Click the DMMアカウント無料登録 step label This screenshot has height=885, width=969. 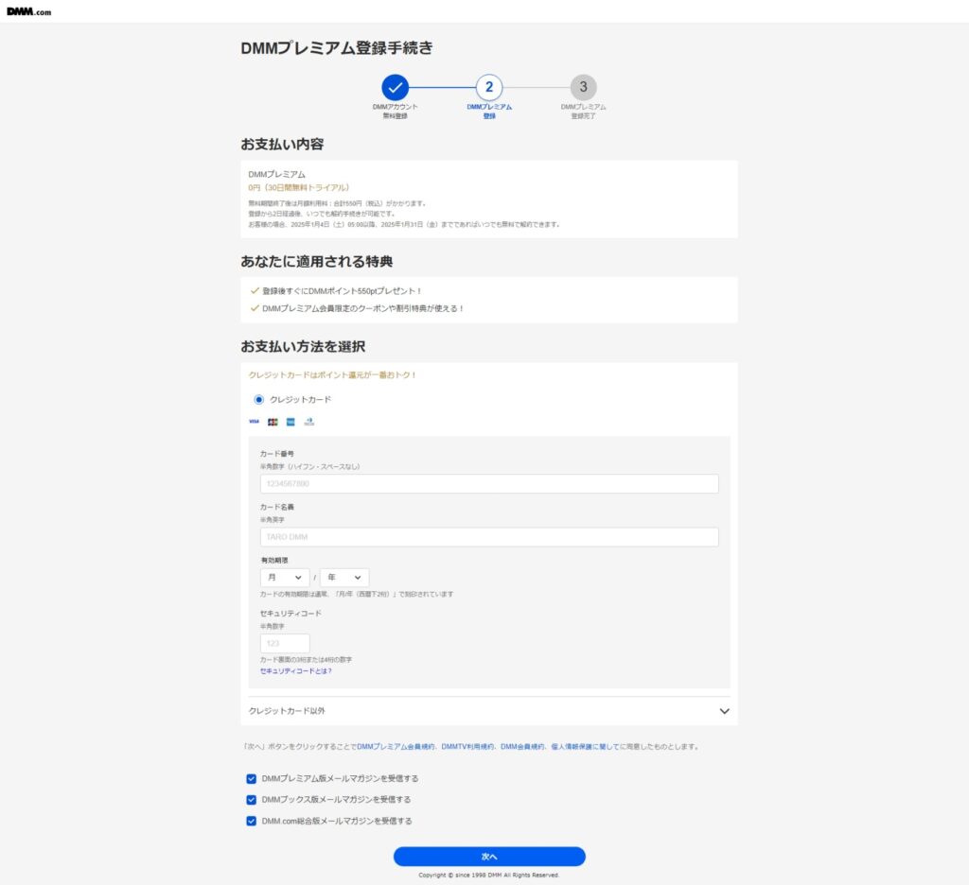[x=395, y=112]
